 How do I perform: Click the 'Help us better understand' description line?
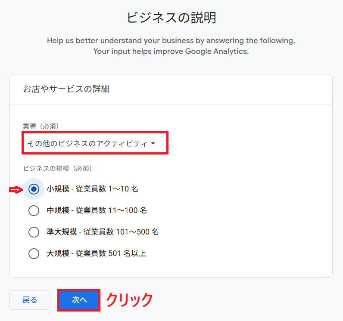click(171, 41)
